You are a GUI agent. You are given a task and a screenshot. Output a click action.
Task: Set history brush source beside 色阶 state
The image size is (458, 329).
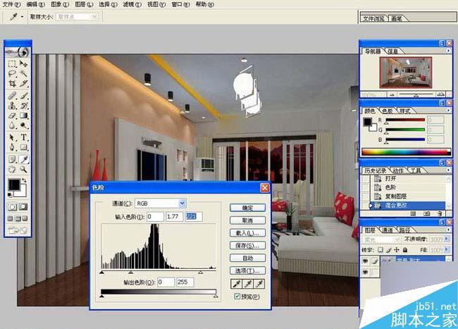coord(366,187)
